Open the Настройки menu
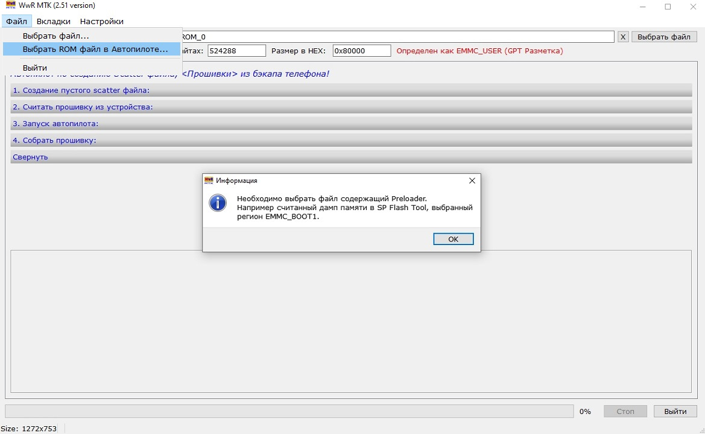This screenshot has height=434, width=705. click(x=101, y=21)
